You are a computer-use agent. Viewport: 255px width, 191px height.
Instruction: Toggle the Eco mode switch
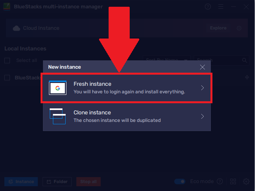pyautogui.click(x=180, y=181)
